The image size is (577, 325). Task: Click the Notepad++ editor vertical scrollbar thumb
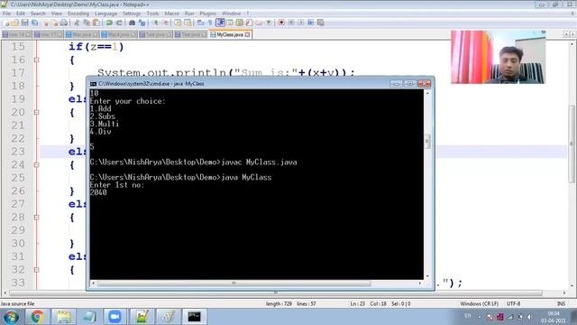[572, 144]
